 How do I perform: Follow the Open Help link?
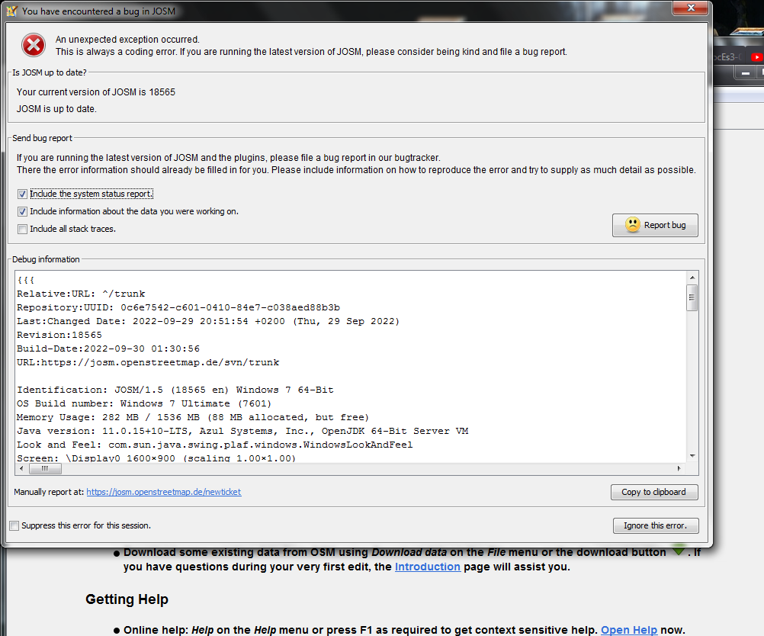pos(628,630)
